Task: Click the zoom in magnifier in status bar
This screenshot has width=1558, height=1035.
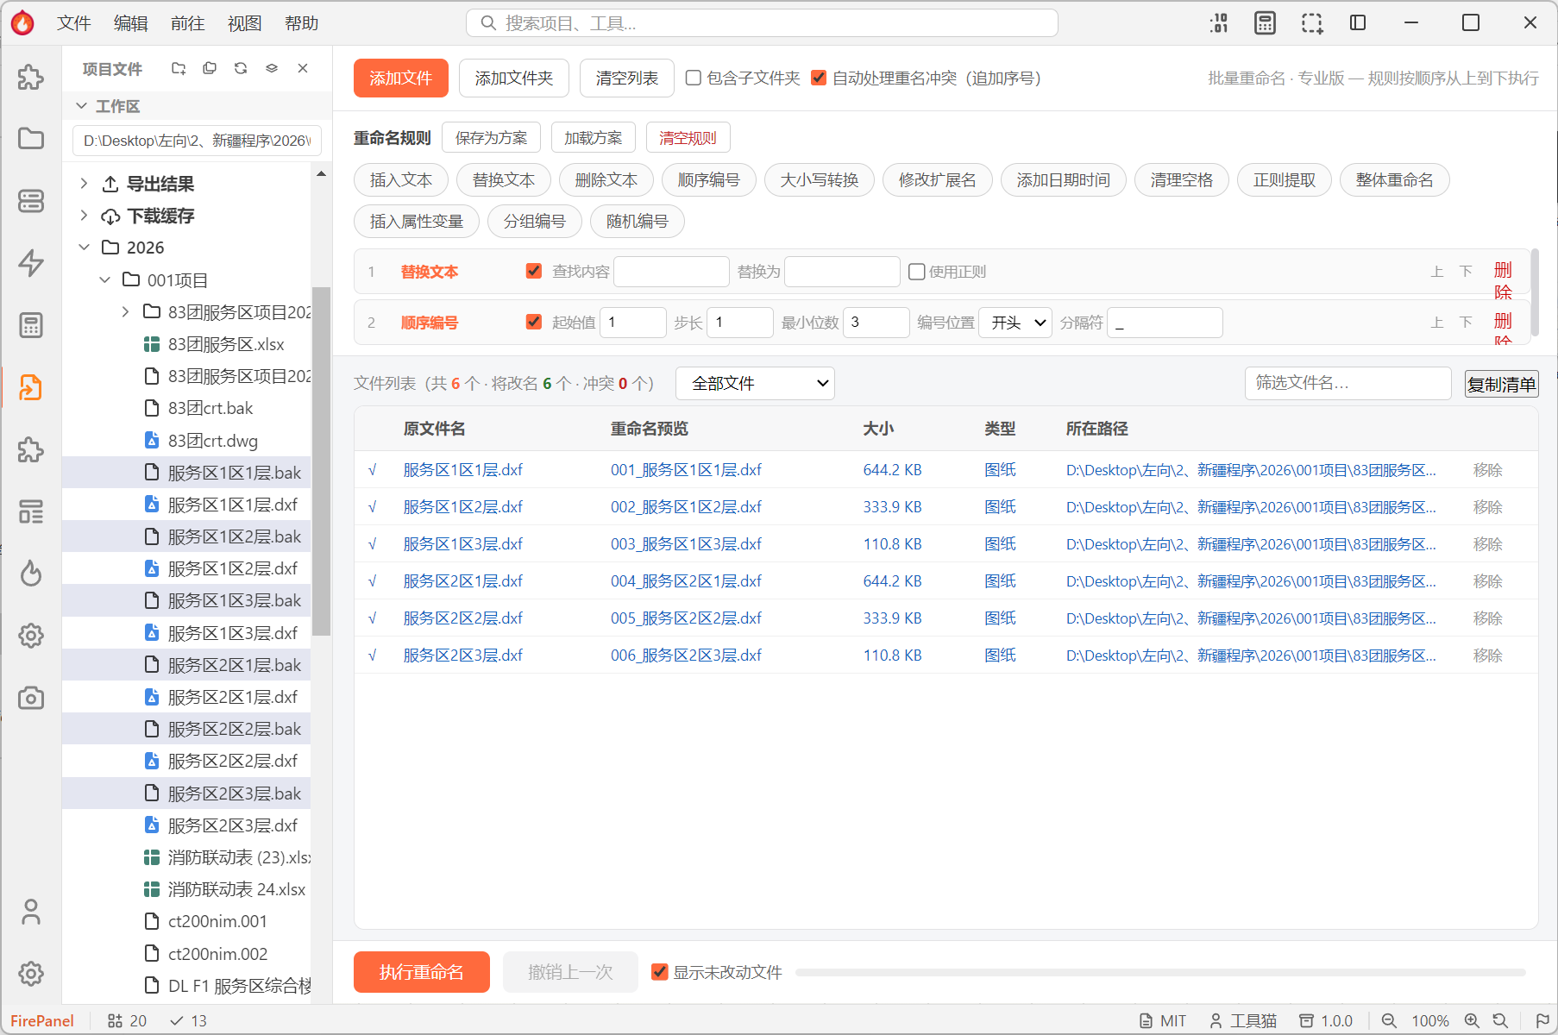Action: [1472, 1020]
